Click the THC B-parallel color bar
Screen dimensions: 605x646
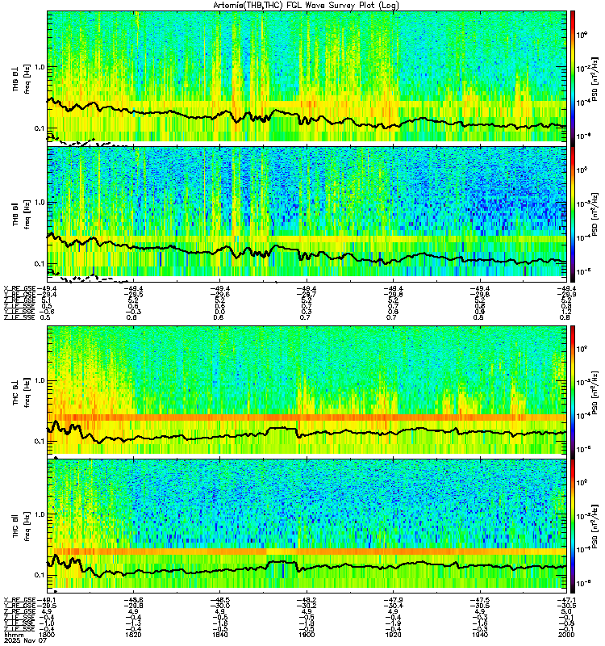[573, 526]
